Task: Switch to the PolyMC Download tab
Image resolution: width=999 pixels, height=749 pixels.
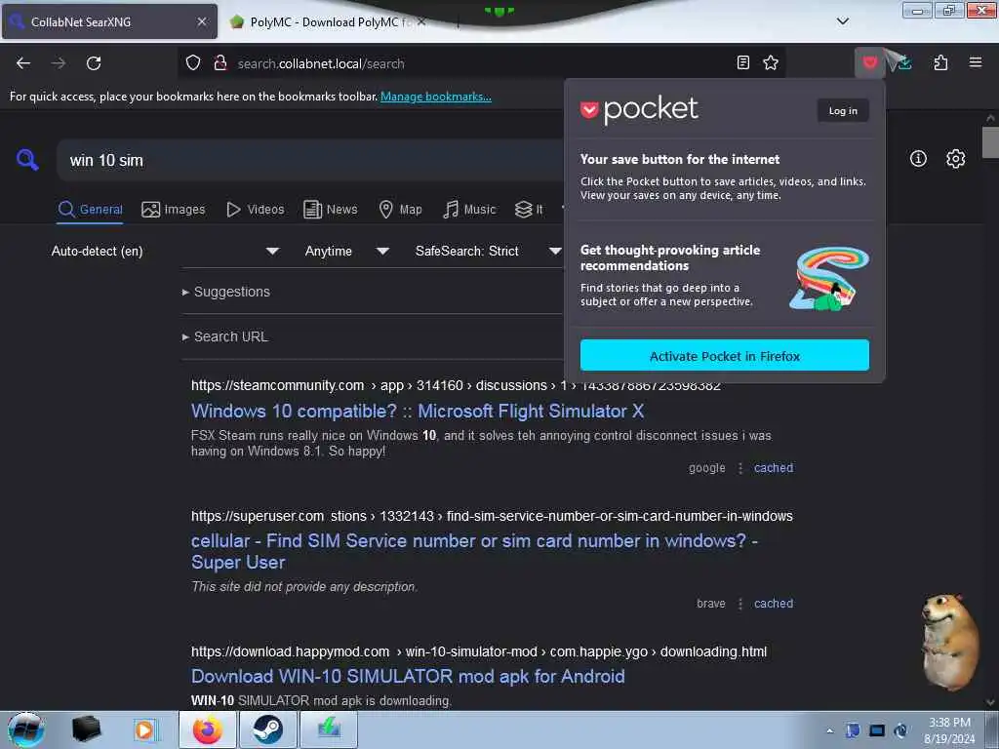Action: click(328, 21)
